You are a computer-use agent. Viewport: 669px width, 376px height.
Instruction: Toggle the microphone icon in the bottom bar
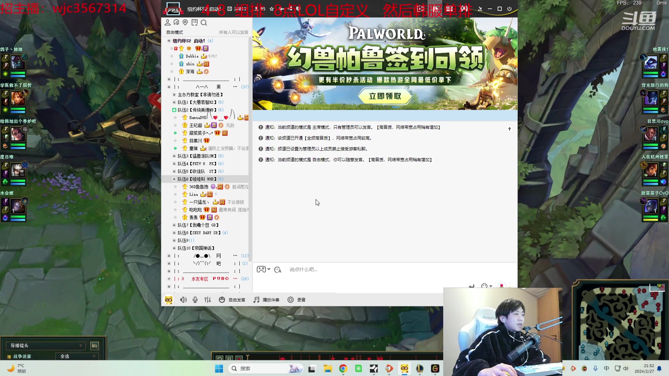click(x=195, y=300)
